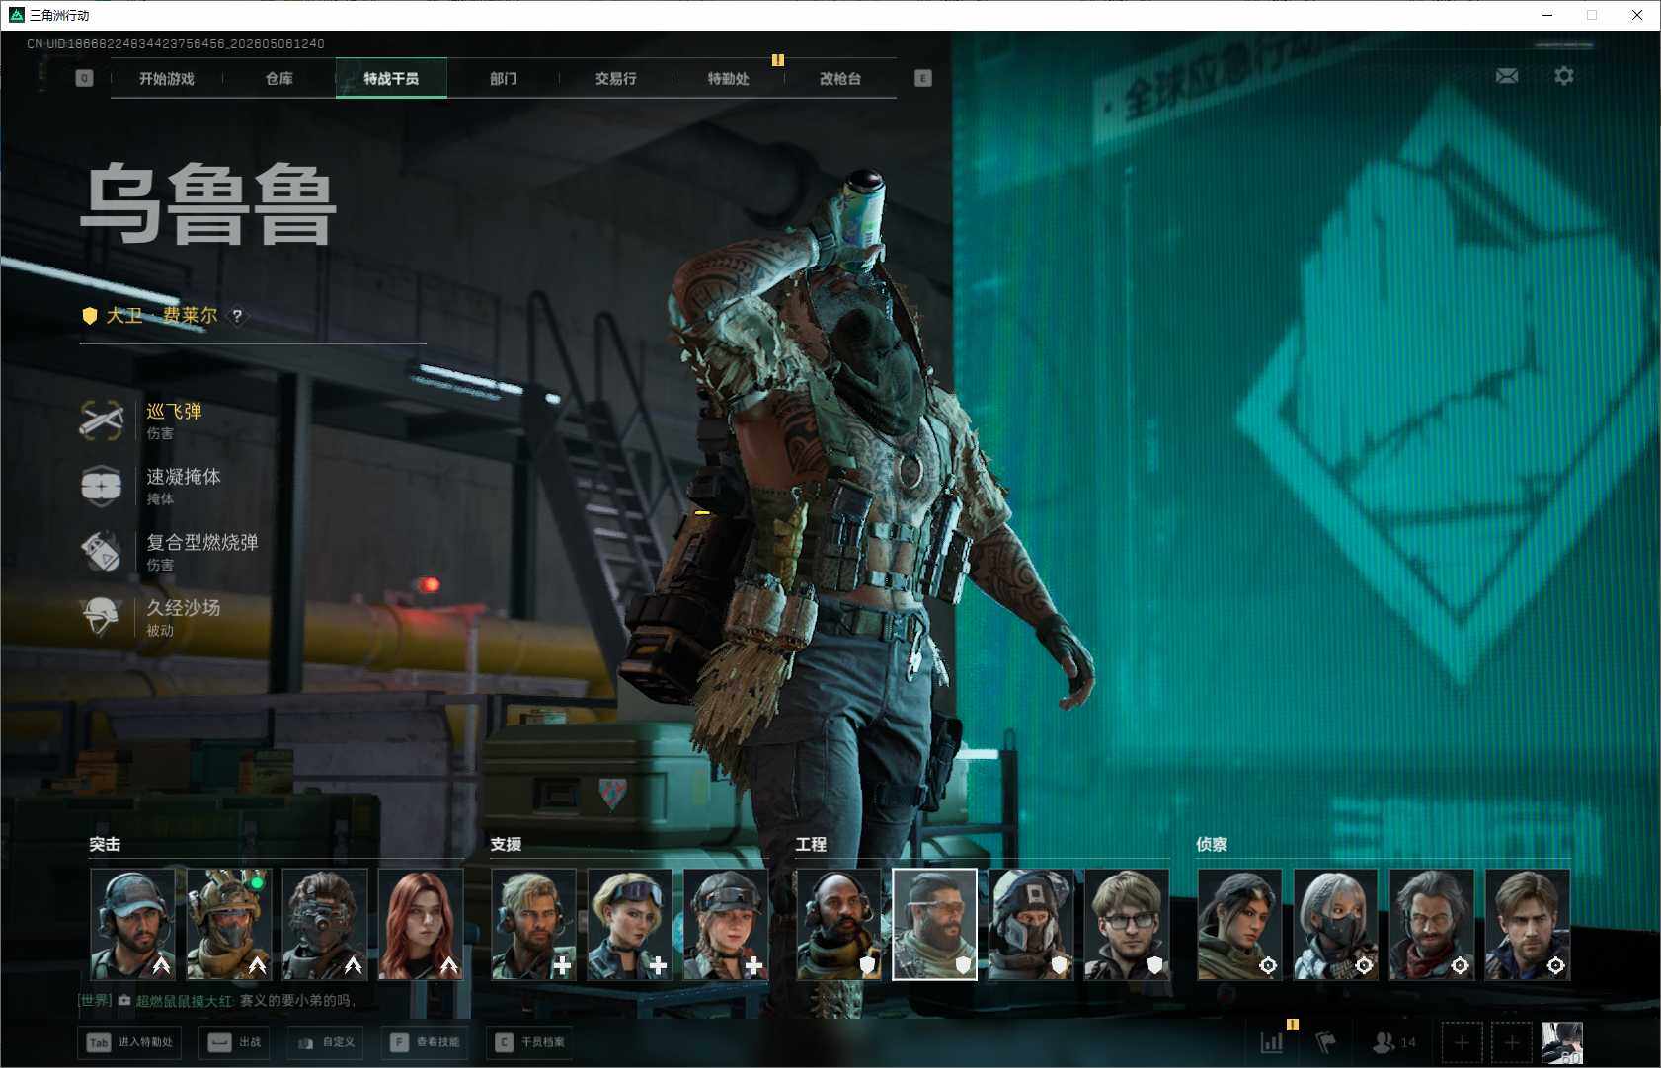Select the 特战干员 tab

click(391, 78)
